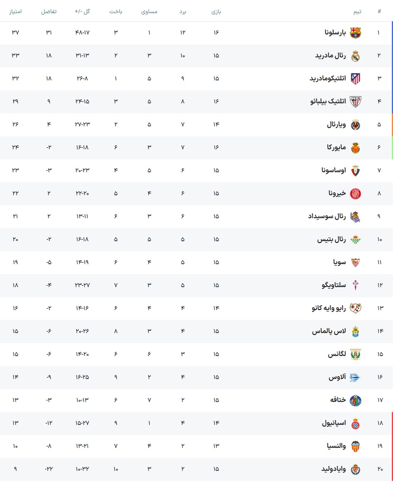393x497 pixels.
Task: Click the Villarreal yellow crest icon
Action: pos(355,125)
